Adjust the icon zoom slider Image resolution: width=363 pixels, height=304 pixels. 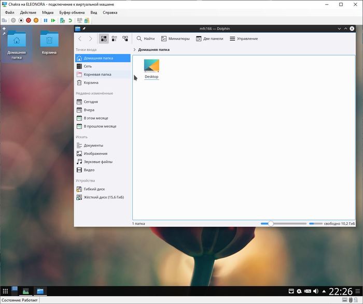pos(271,223)
